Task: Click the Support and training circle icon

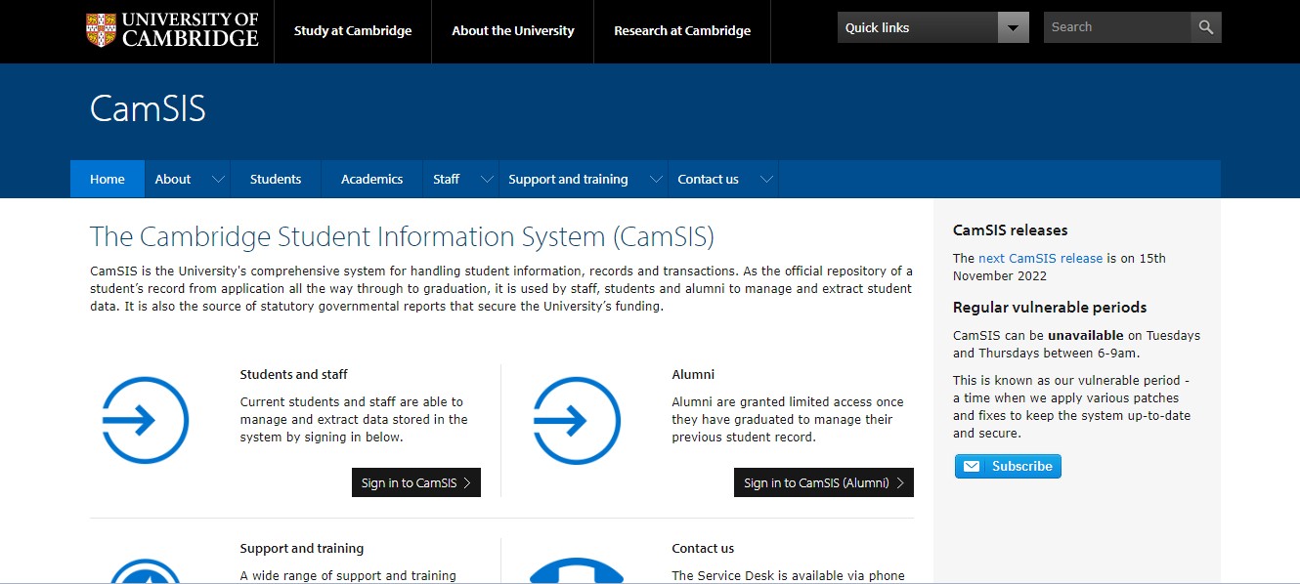Action: click(145, 572)
